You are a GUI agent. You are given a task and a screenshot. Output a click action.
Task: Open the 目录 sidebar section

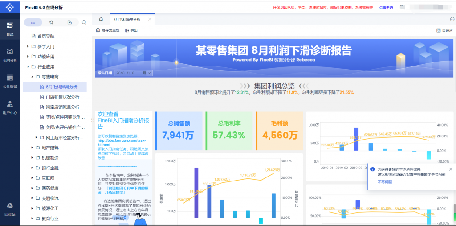(10, 29)
